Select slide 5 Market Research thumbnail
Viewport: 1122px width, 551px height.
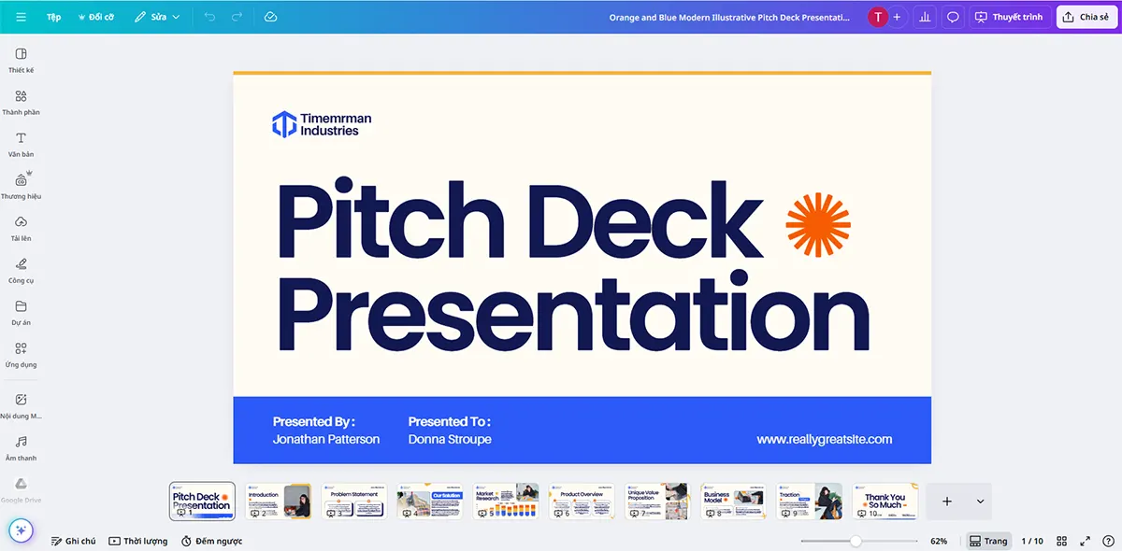506,502
